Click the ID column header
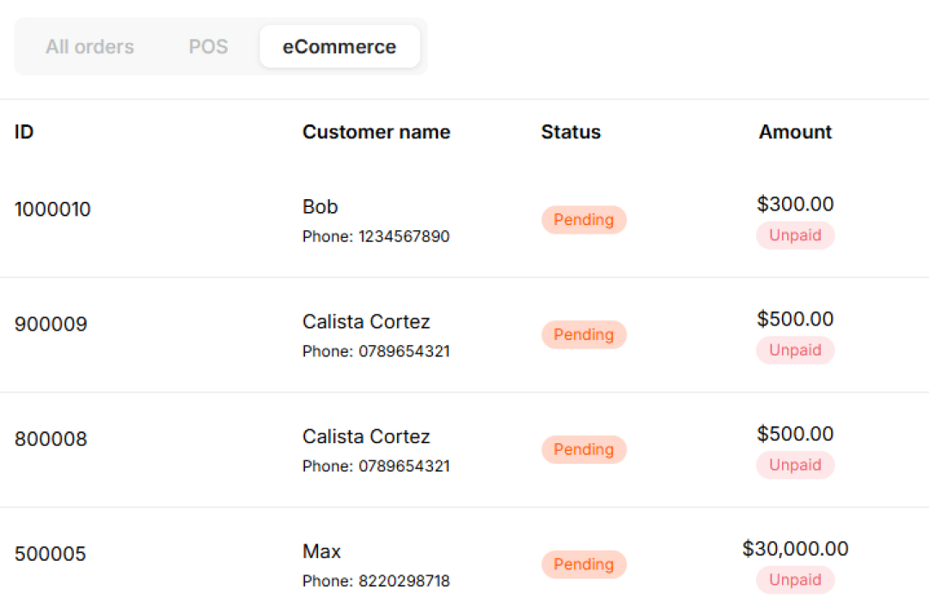The width and height of the screenshot is (929, 614). pos(24,131)
